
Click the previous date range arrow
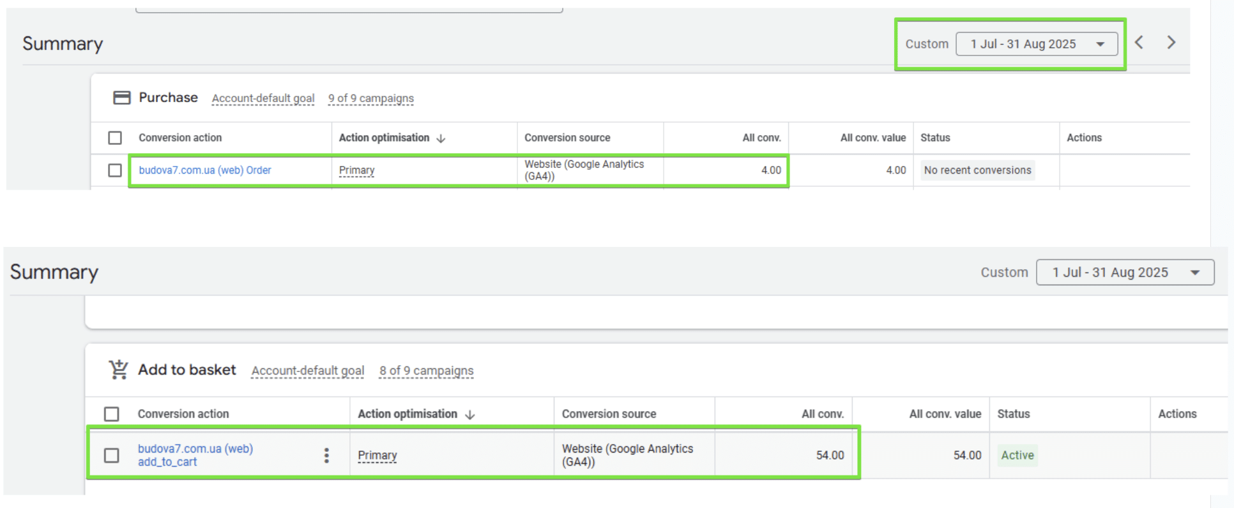coord(1139,43)
